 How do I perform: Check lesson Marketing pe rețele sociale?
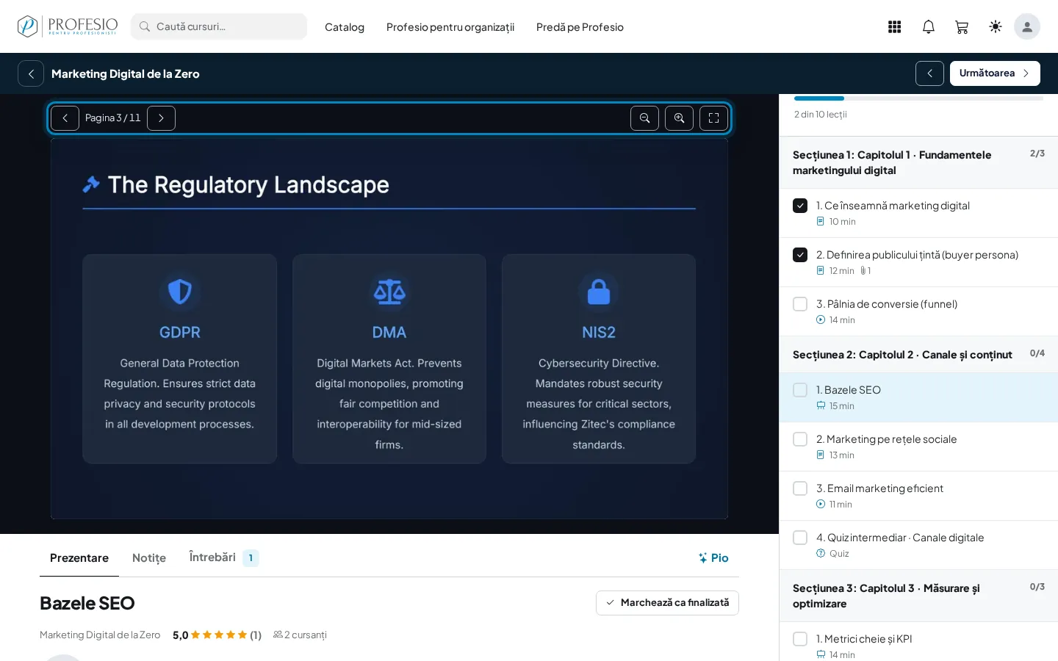click(800, 439)
